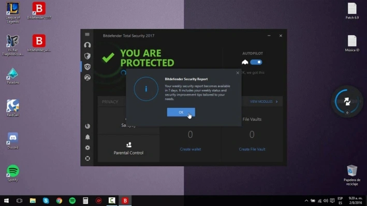The width and height of the screenshot is (367, 206).
Task: Open the taskbar clock and date
Action: pos(355,201)
